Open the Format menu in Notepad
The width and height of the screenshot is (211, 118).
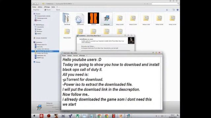pos(75,55)
